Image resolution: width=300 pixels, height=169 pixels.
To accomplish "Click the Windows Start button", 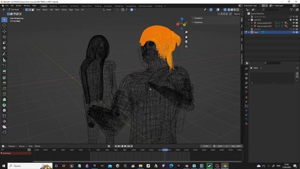I will (4, 166).
